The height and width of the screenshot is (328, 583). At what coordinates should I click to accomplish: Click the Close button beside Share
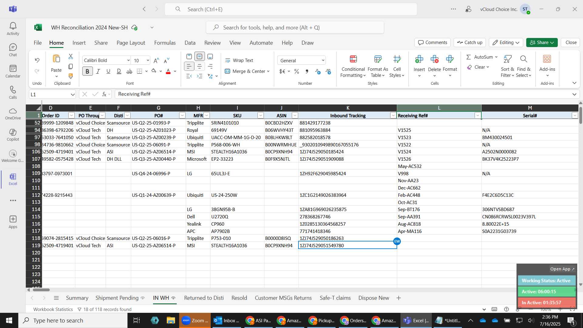pos(571,43)
